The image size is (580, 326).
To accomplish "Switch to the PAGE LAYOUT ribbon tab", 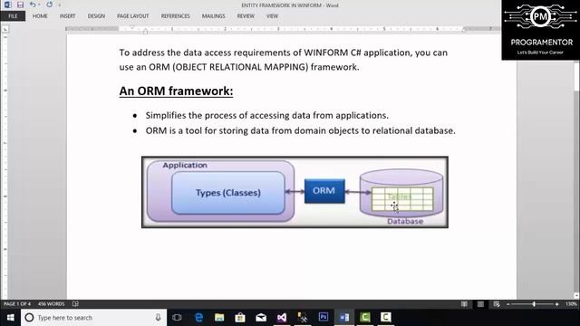I will pyautogui.click(x=133, y=16).
